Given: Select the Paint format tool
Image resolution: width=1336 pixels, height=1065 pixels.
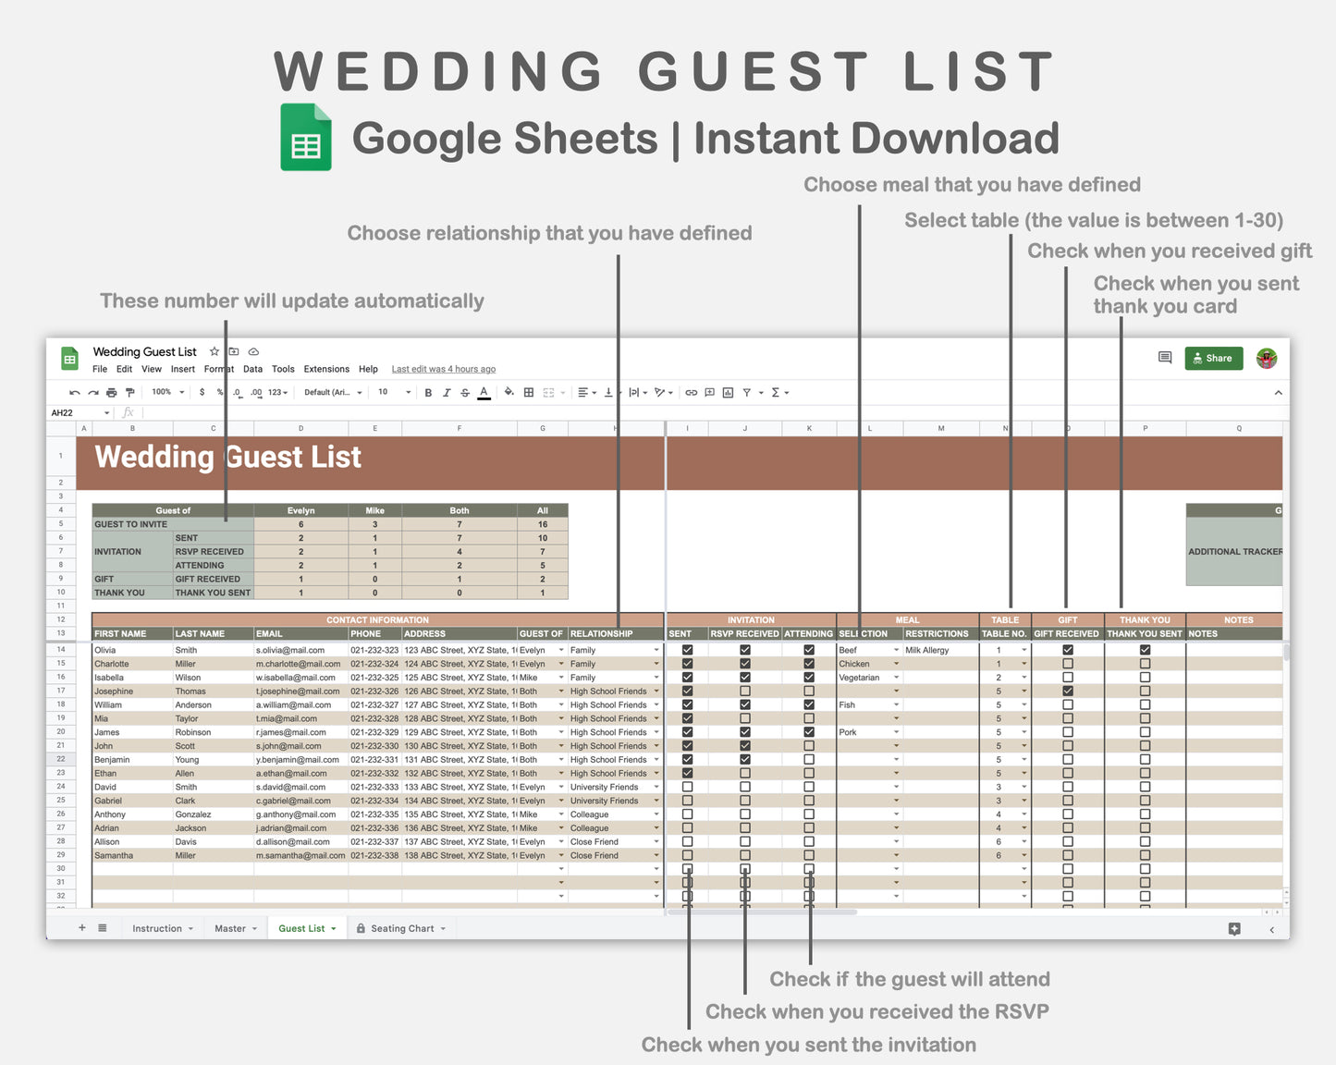Looking at the screenshot, I should click(130, 392).
